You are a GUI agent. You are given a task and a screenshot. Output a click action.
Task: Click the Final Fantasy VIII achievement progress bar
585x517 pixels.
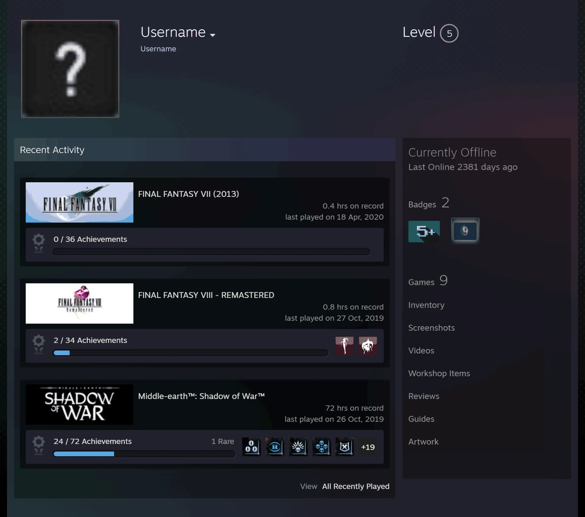point(190,353)
